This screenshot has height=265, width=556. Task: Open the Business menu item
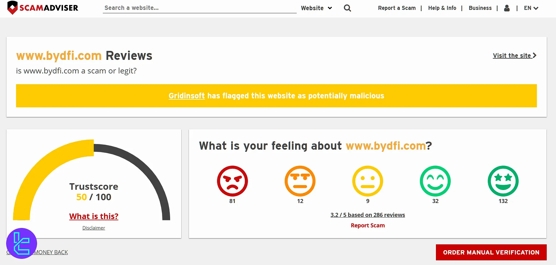click(x=480, y=8)
